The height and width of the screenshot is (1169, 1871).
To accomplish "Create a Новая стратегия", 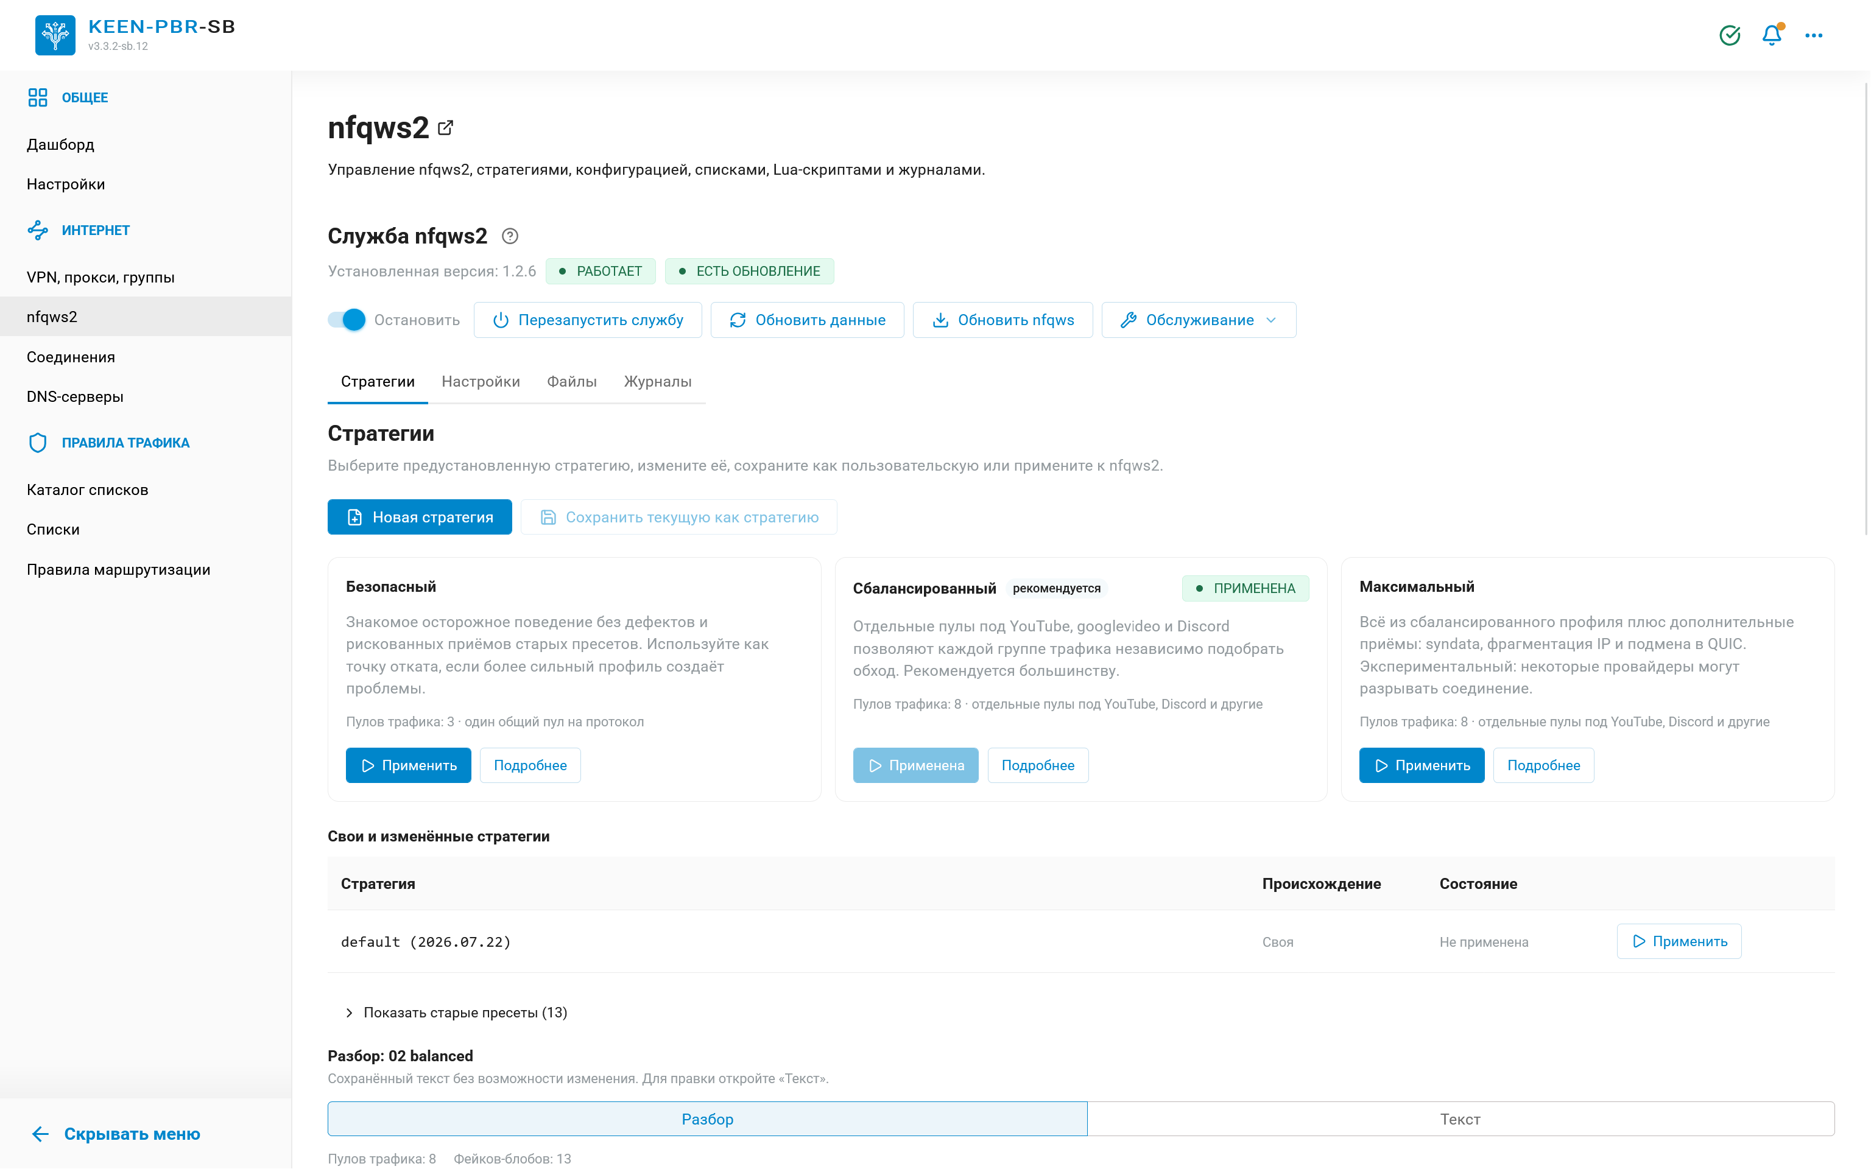I will tap(420, 518).
